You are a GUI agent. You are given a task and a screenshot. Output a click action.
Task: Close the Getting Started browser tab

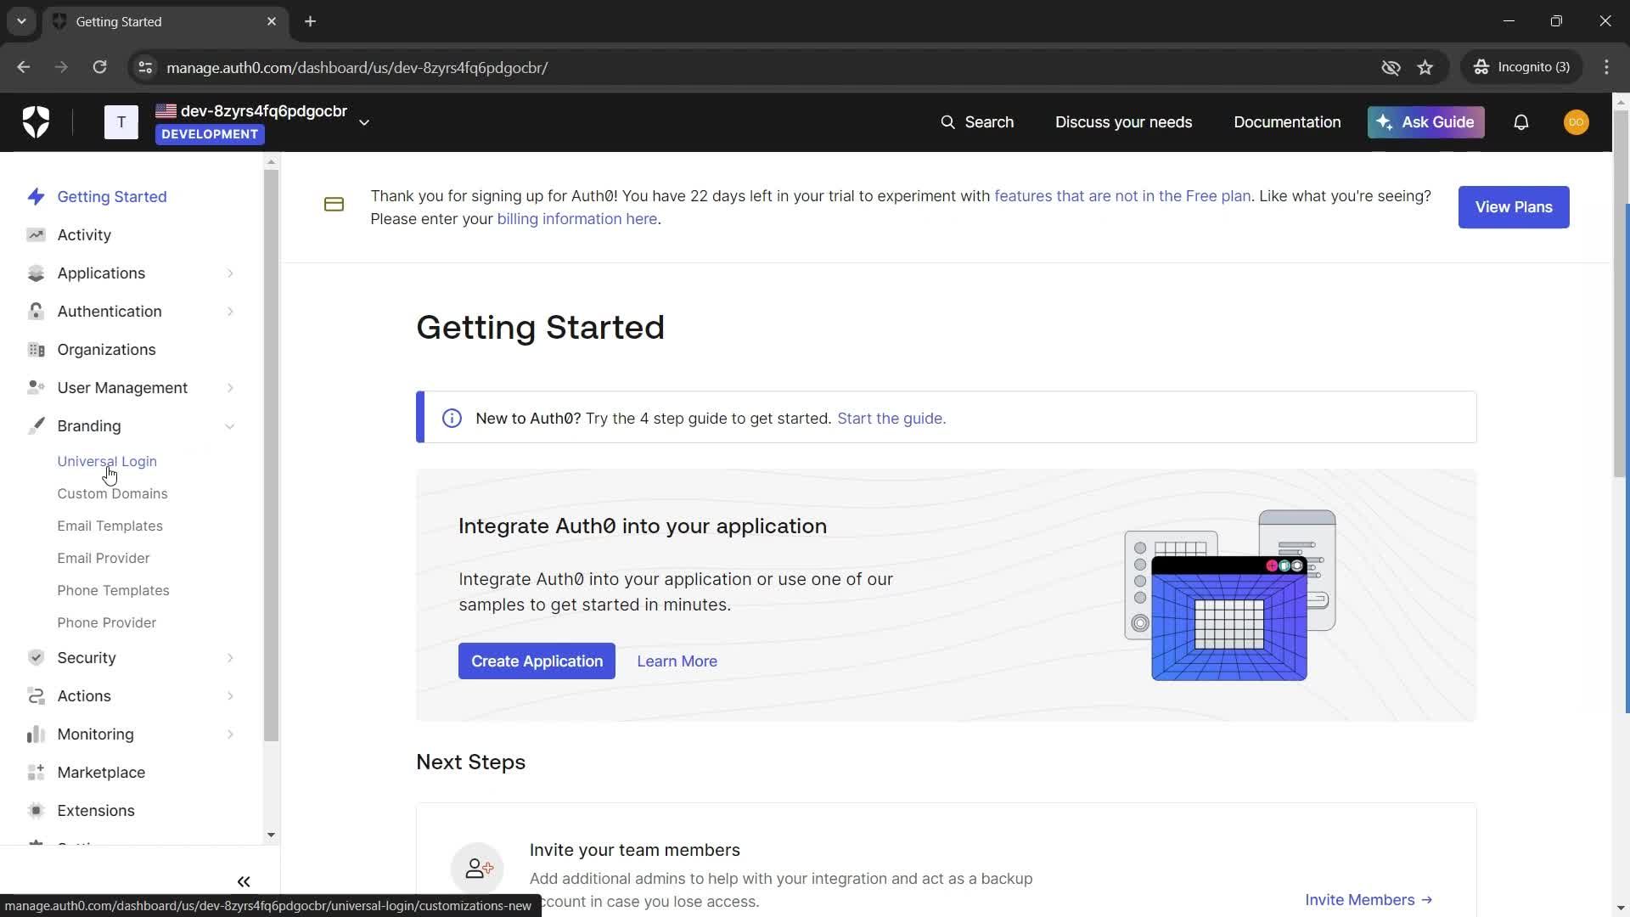(x=272, y=21)
